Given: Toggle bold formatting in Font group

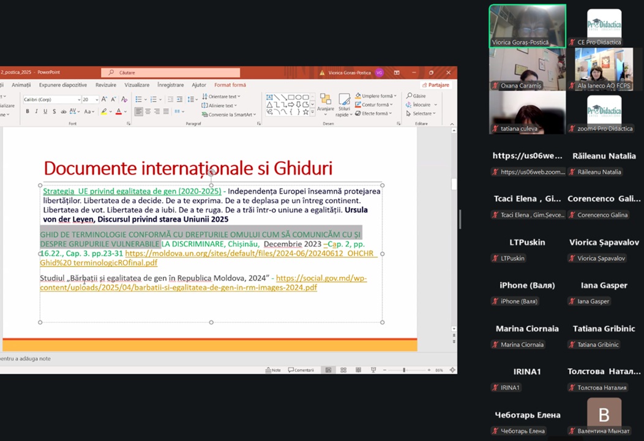Looking at the screenshot, I should (x=28, y=111).
